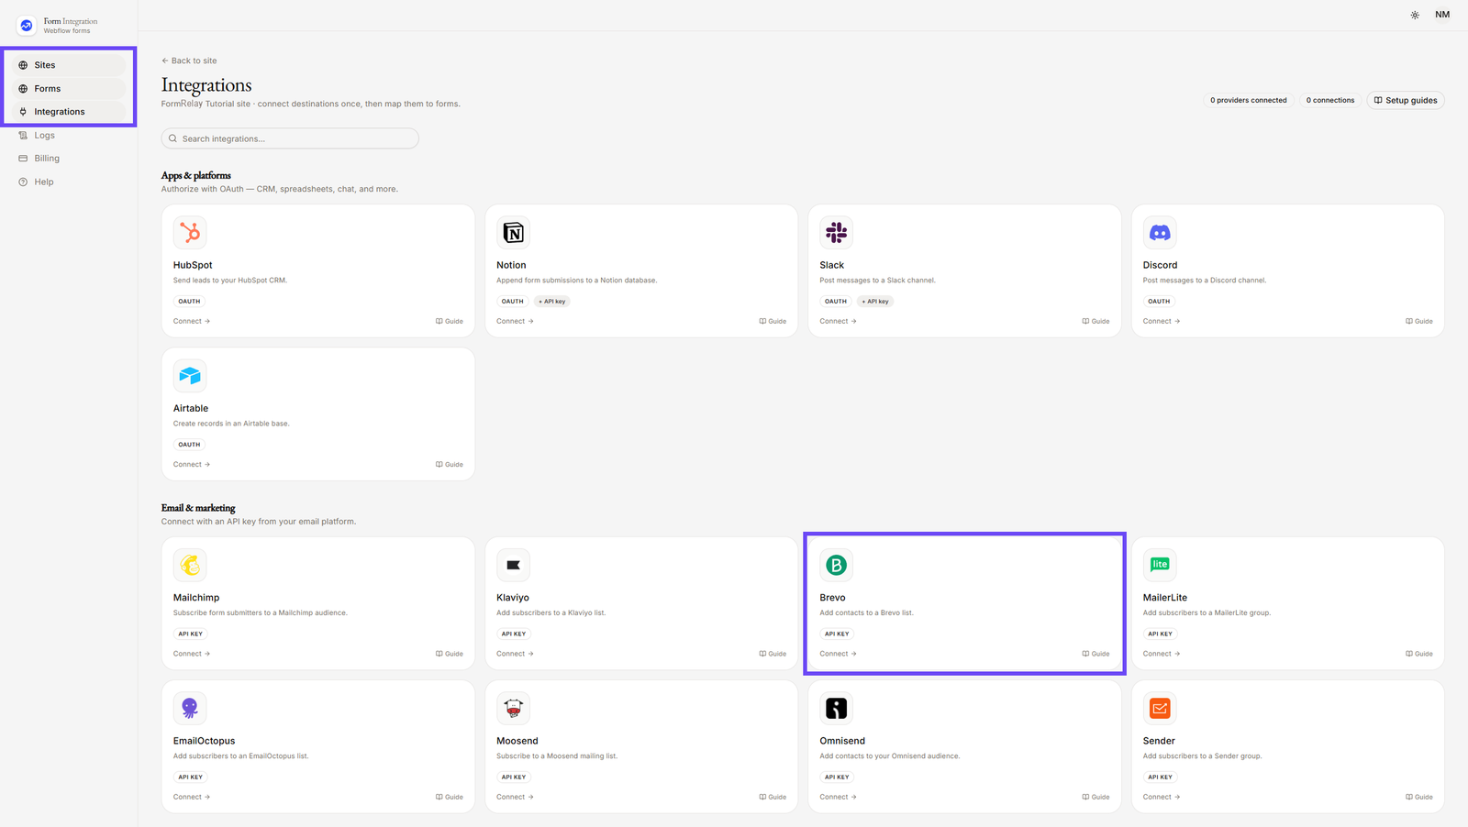Open the Setup guides button

[x=1406, y=100]
